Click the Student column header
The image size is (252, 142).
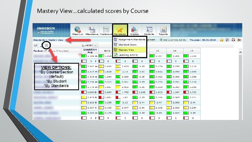click(38, 51)
